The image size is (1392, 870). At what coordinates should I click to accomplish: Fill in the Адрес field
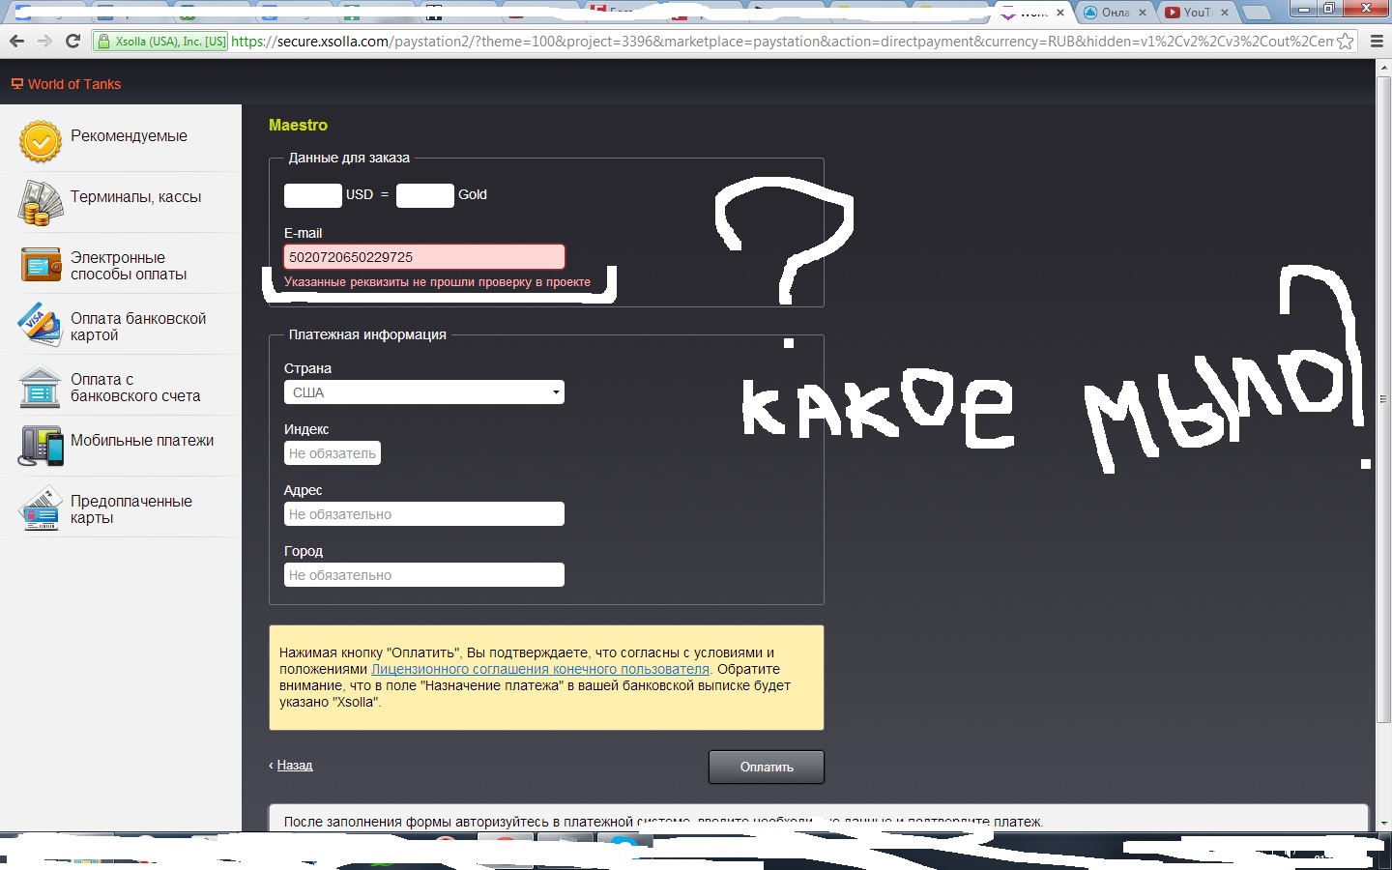tap(424, 514)
